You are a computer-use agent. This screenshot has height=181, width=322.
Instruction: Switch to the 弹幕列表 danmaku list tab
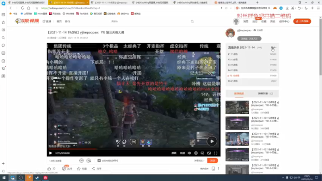coord(266,94)
